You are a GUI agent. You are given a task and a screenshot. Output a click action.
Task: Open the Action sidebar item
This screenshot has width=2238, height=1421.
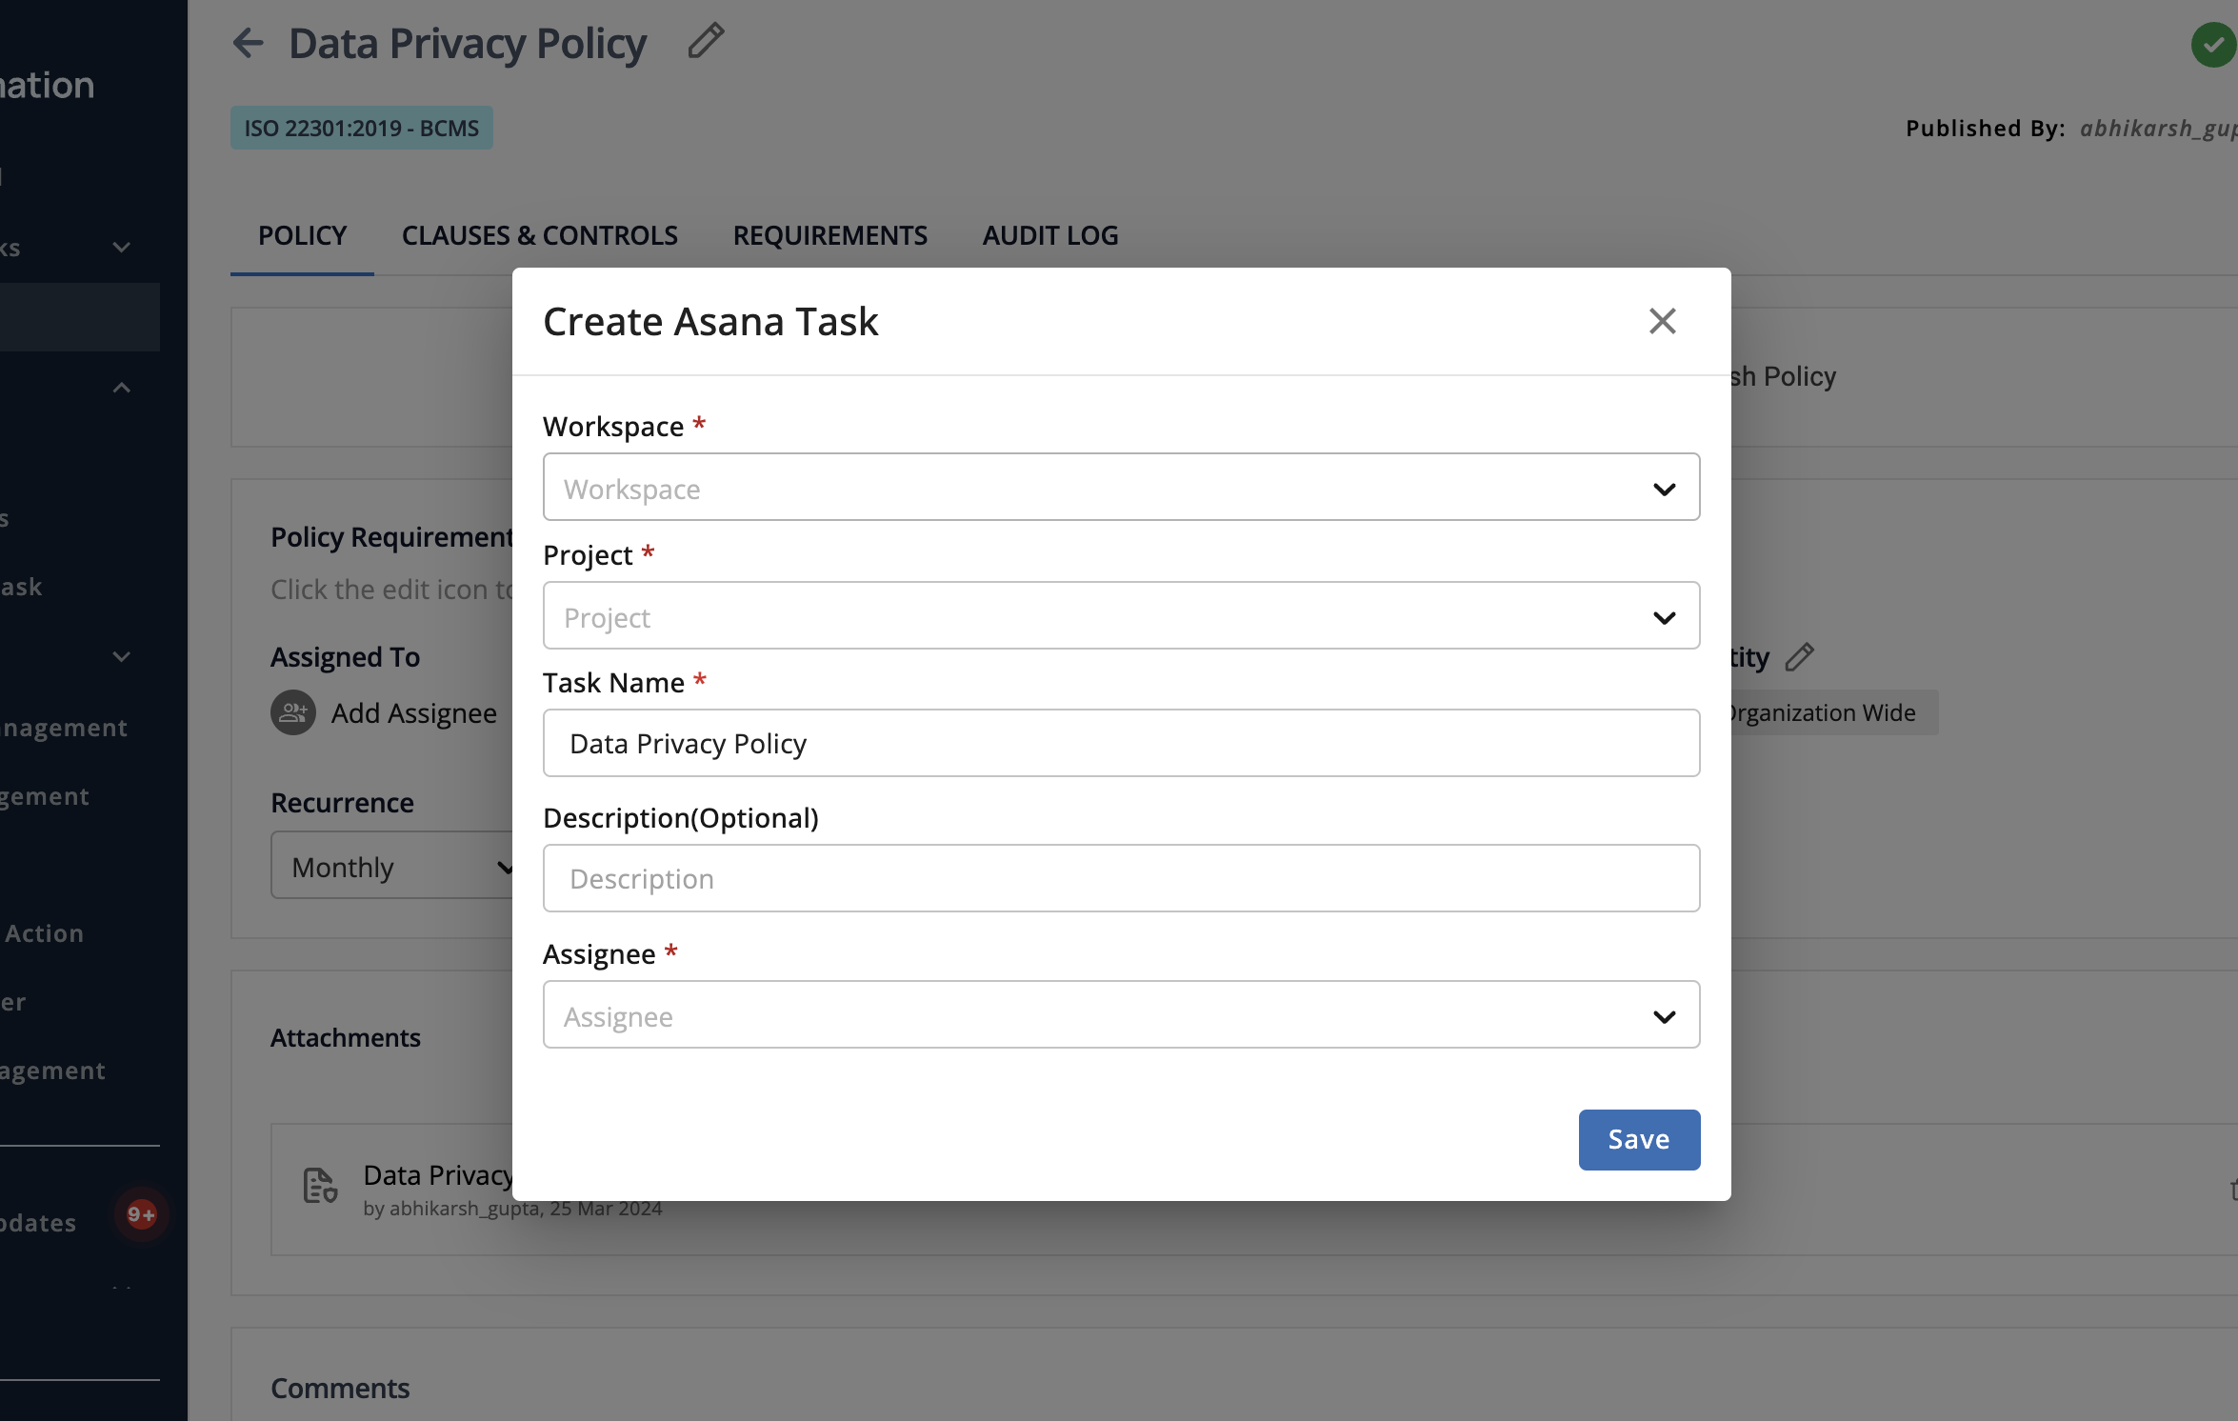pos(44,933)
